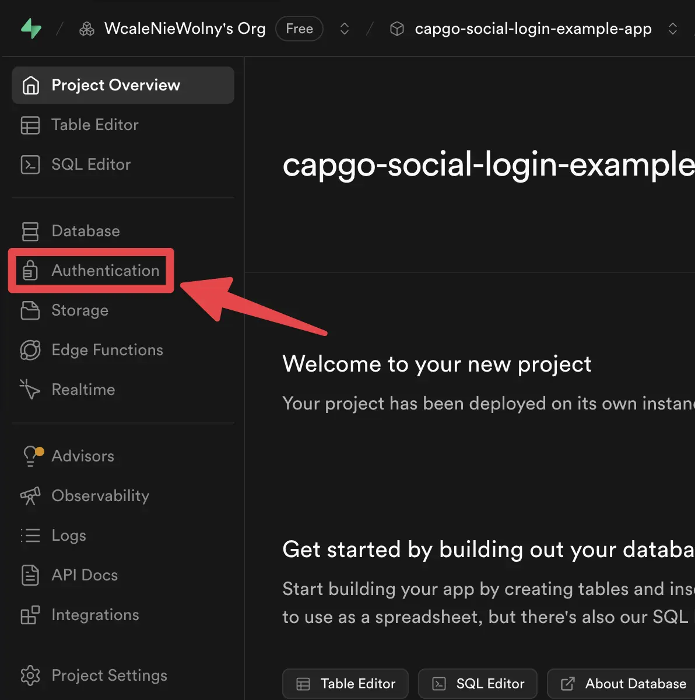Viewport: 695px width, 700px height.
Task: Click the Advisors lightbulb icon
Action: (30, 456)
